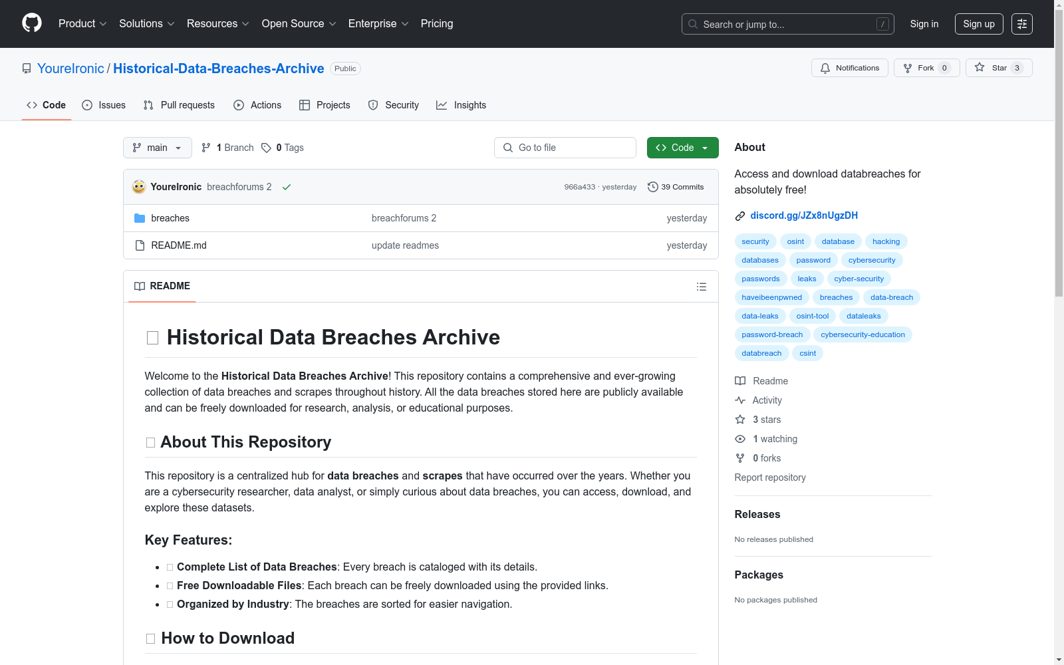1064x665 pixels.
Task: Open the Actions tab
Action: click(257, 105)
